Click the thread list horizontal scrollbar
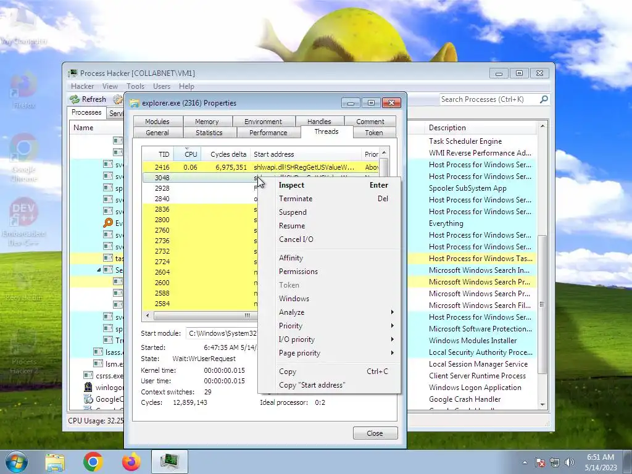The width and height of the screenshot is (632, 474). click(x=204, y=315)
